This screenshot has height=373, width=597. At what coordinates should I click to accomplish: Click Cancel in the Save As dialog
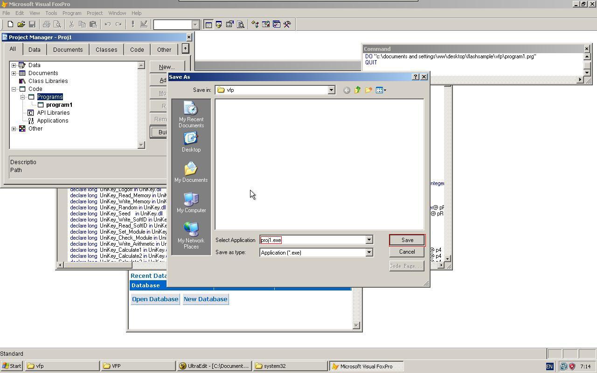[407, 252]
